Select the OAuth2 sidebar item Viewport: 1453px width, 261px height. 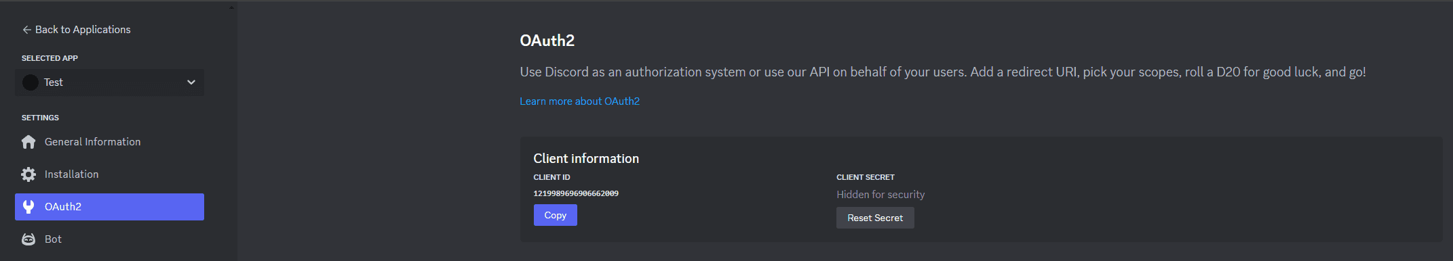point(109,207)
